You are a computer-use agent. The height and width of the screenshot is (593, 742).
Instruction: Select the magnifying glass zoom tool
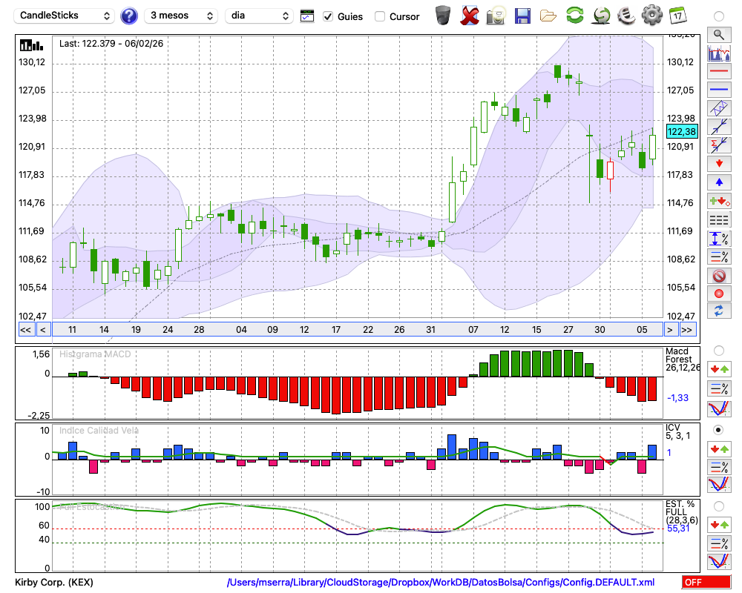point(718,34)
